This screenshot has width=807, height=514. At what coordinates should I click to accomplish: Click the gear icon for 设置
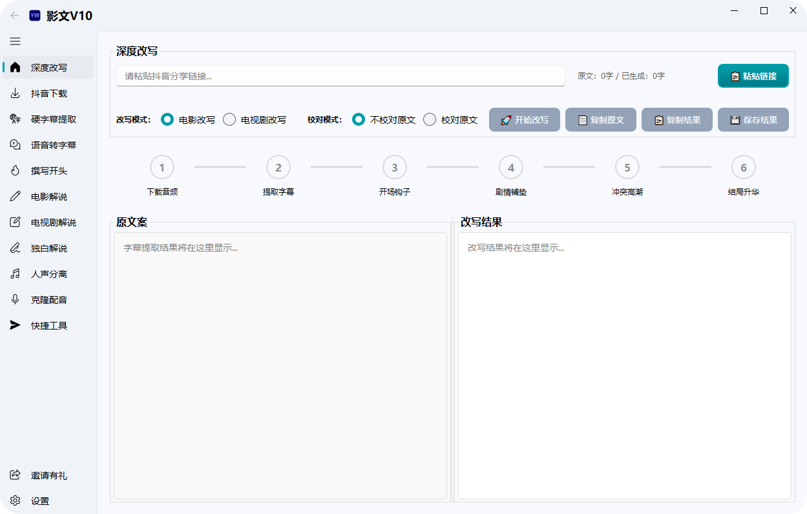coord(16,501)
